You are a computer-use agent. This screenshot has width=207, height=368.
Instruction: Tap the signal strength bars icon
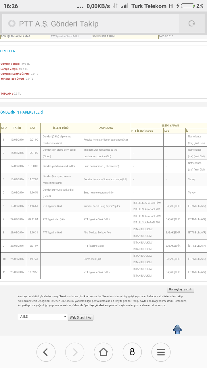click(x=124, y=6)
